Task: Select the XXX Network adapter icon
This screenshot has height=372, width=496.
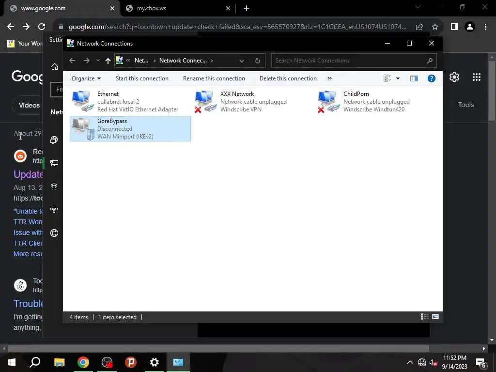Action: pos(206,101)
